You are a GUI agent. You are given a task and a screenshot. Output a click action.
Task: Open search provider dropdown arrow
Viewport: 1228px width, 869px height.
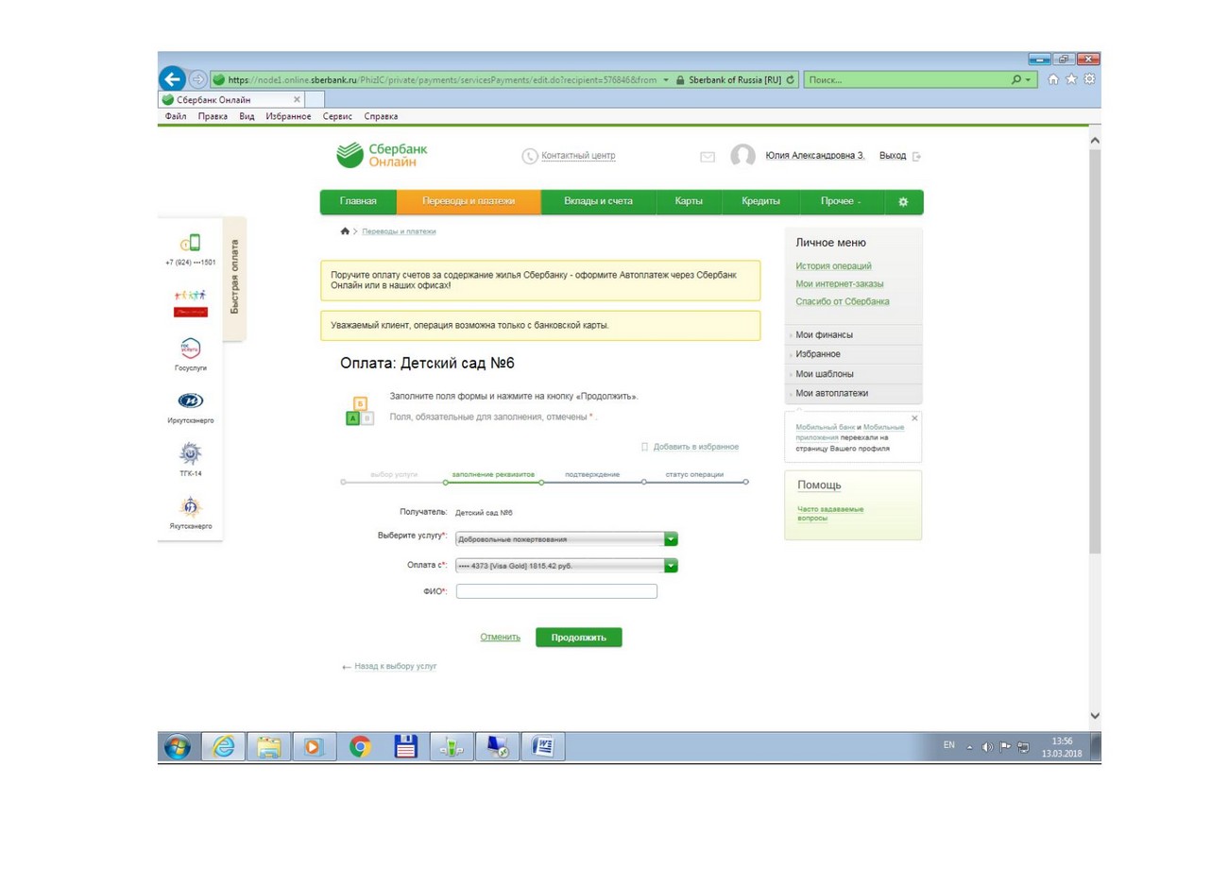point(1029,79)
